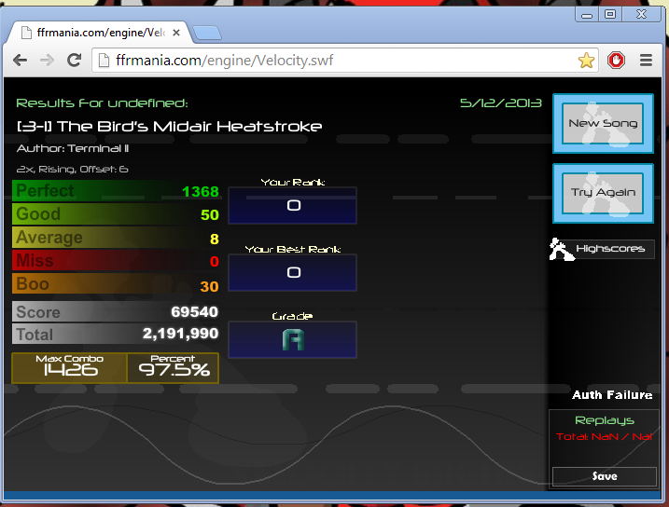This screenshot has width=669, height=507.
Task: Close the ffrmania.com tab
Action: [175, 33]
